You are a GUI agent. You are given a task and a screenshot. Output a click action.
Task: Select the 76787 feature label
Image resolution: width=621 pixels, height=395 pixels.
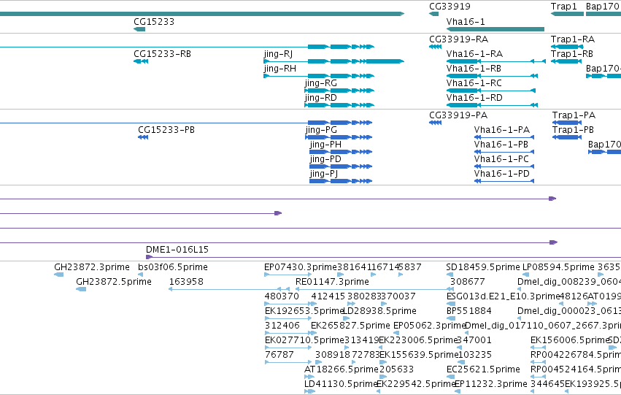[x=279, y=355]
